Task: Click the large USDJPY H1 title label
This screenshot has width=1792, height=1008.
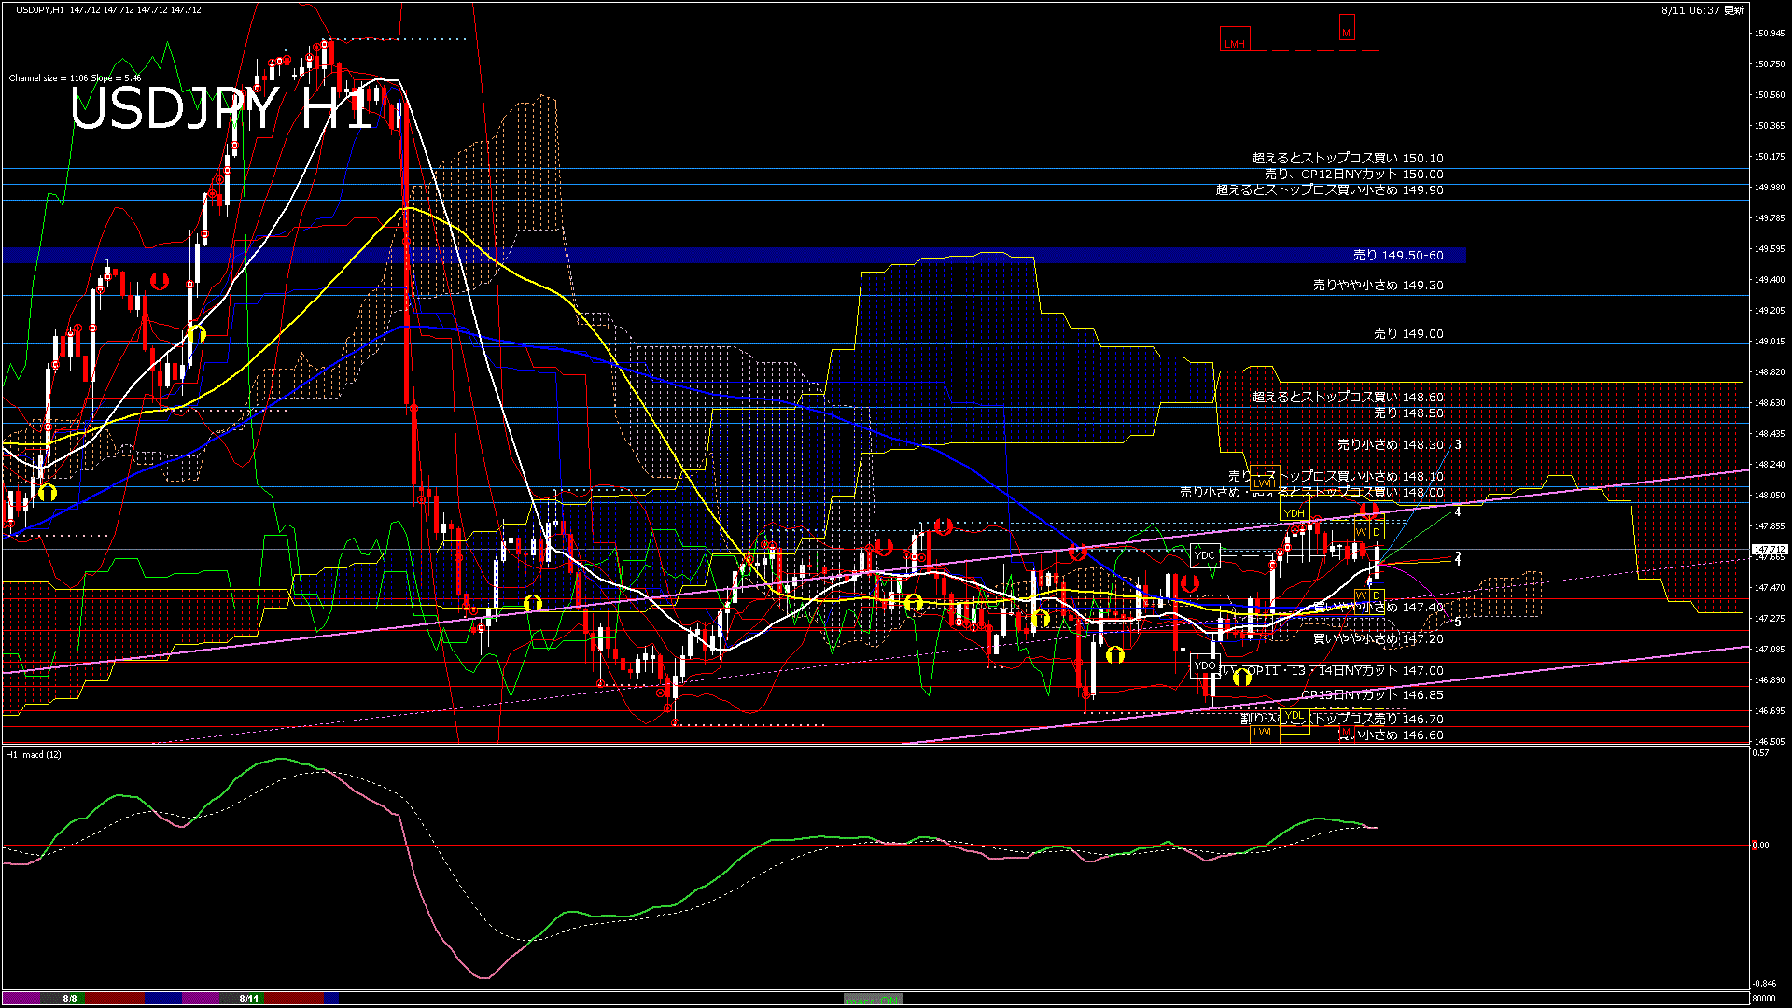Action: pos(222,109)
